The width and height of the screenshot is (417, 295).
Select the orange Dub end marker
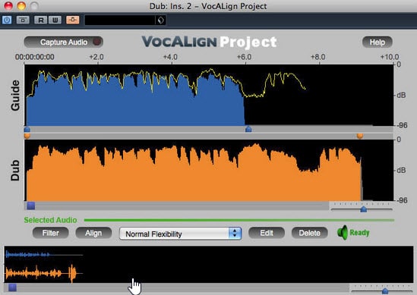point(360,137)
